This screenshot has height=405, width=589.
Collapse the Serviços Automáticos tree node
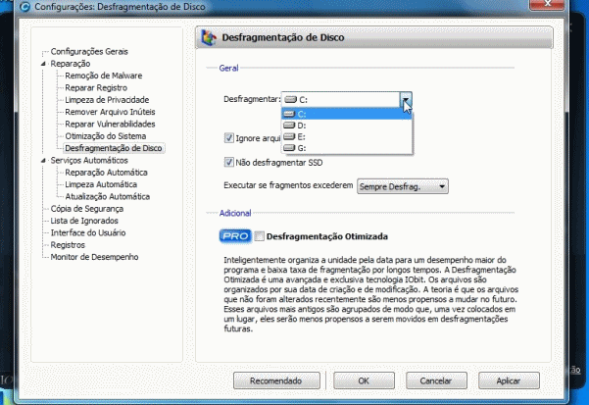pos(43,161)
